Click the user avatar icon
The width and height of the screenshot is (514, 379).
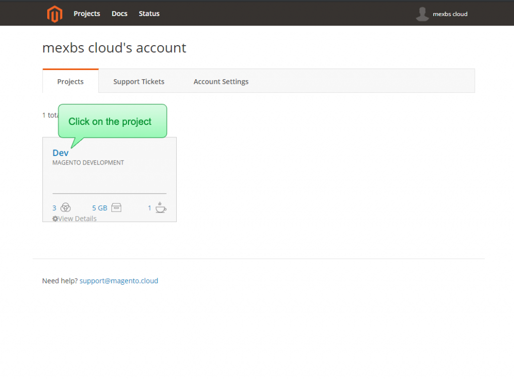(x=422, y=14)
